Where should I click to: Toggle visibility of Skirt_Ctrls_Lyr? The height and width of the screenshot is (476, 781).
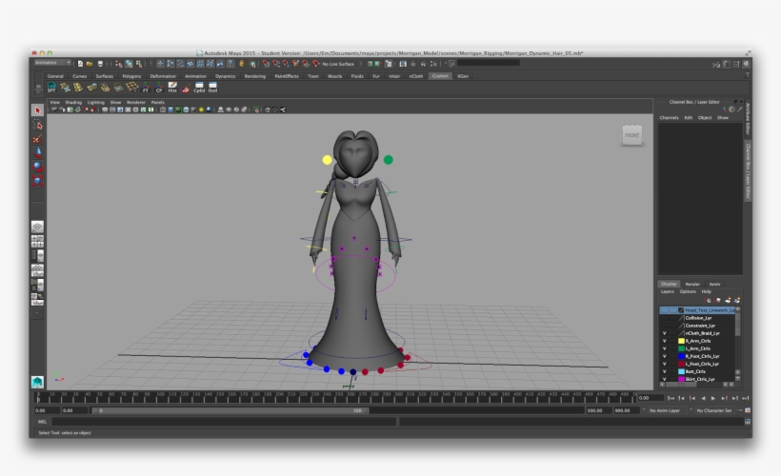664,379
